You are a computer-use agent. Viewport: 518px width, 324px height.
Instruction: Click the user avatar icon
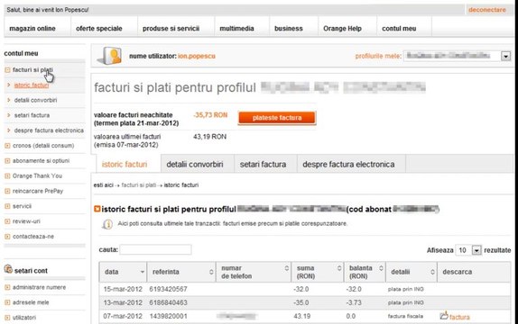[110, 56]
